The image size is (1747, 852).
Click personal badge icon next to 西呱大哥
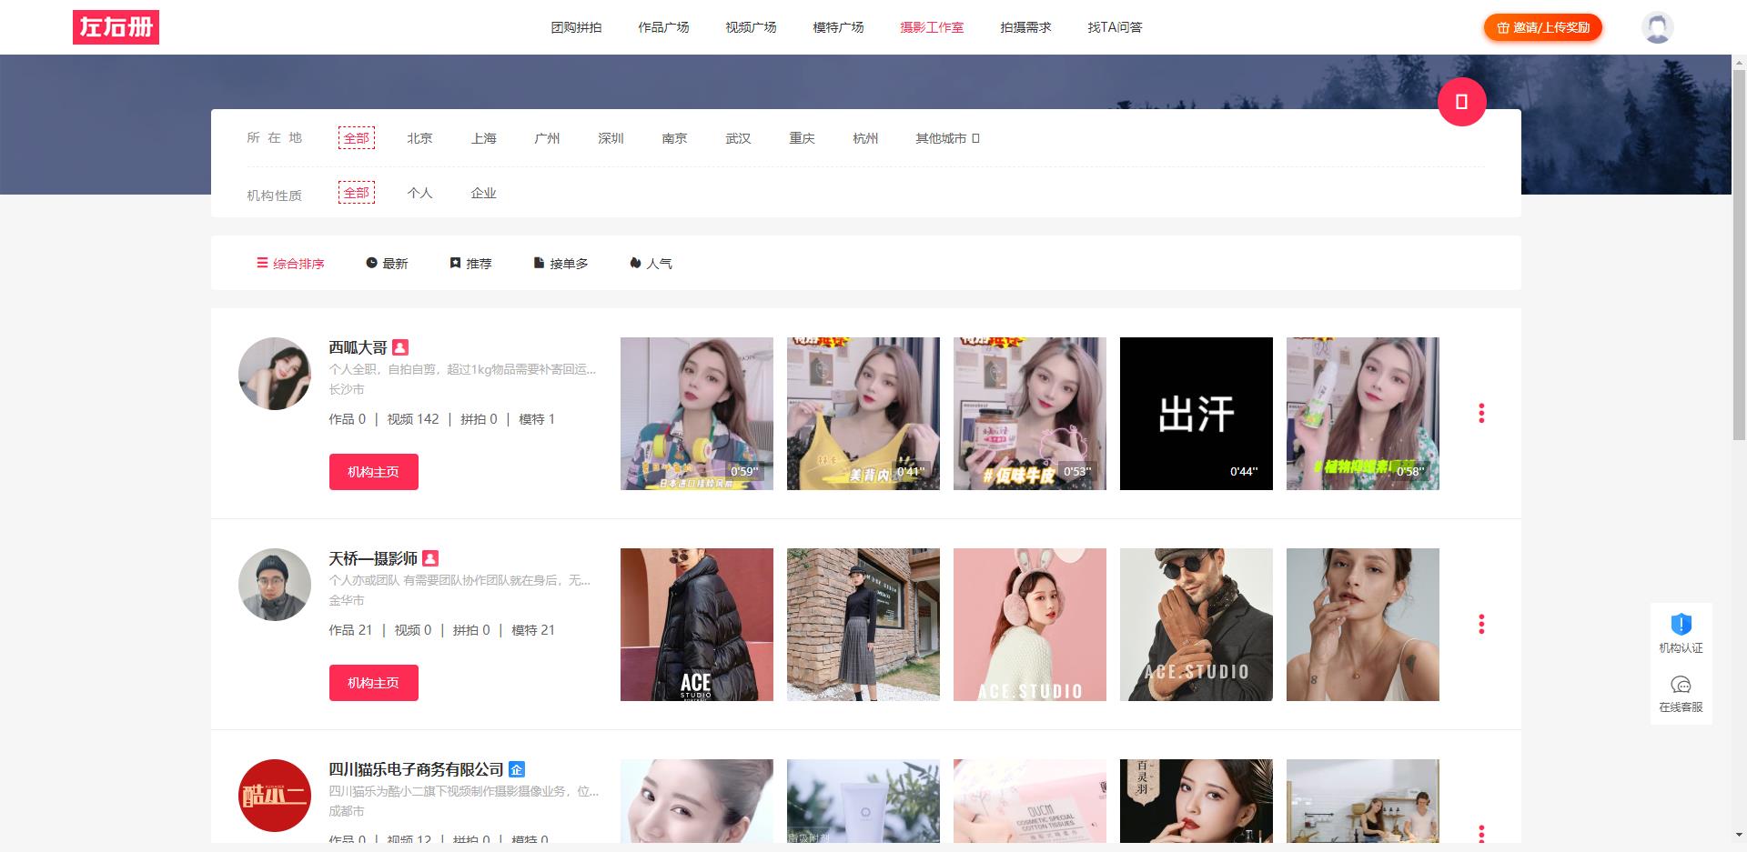coord(400,347)
